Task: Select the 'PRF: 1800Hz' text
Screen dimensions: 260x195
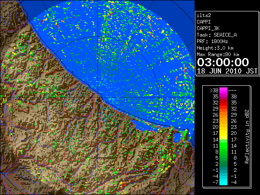Action: [x=212, y=41]
